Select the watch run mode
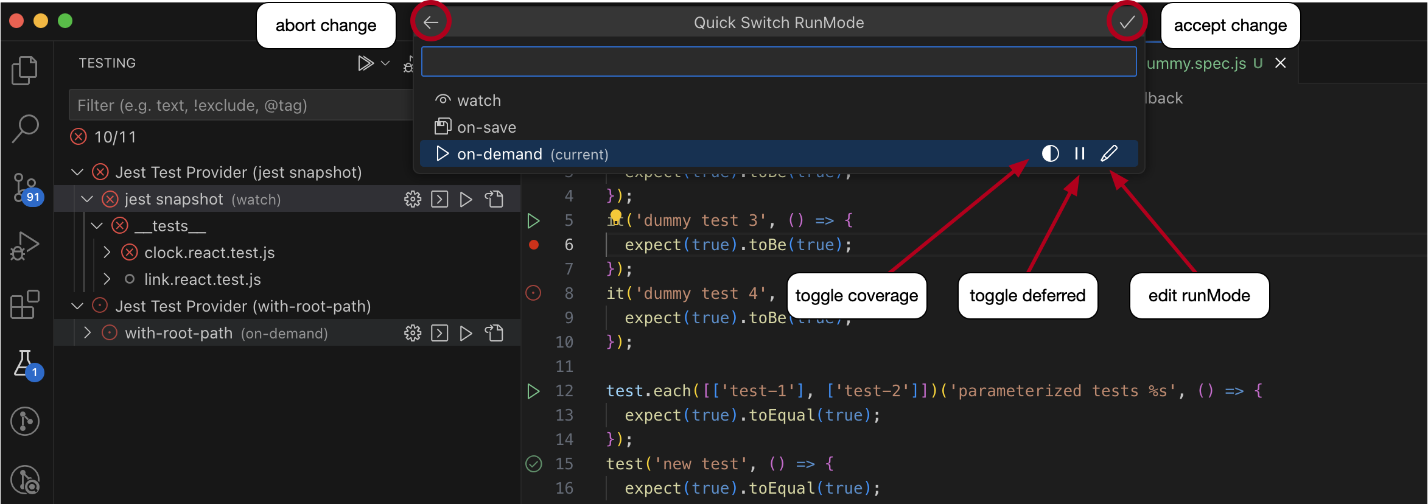1428x504 pixels. (779, 100)
